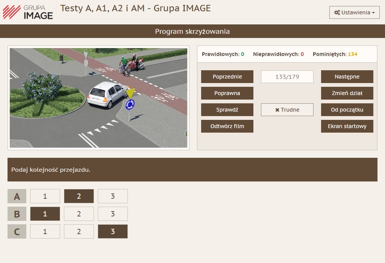Open the Ustawienia settings dropdown
385x263 pixels.
(x=354, y=13)
